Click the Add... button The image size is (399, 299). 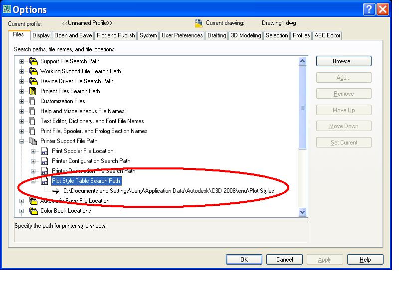344,78
